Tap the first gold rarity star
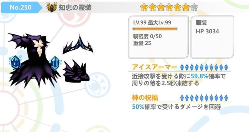This screenshot has height=132, width=249. 144,7
